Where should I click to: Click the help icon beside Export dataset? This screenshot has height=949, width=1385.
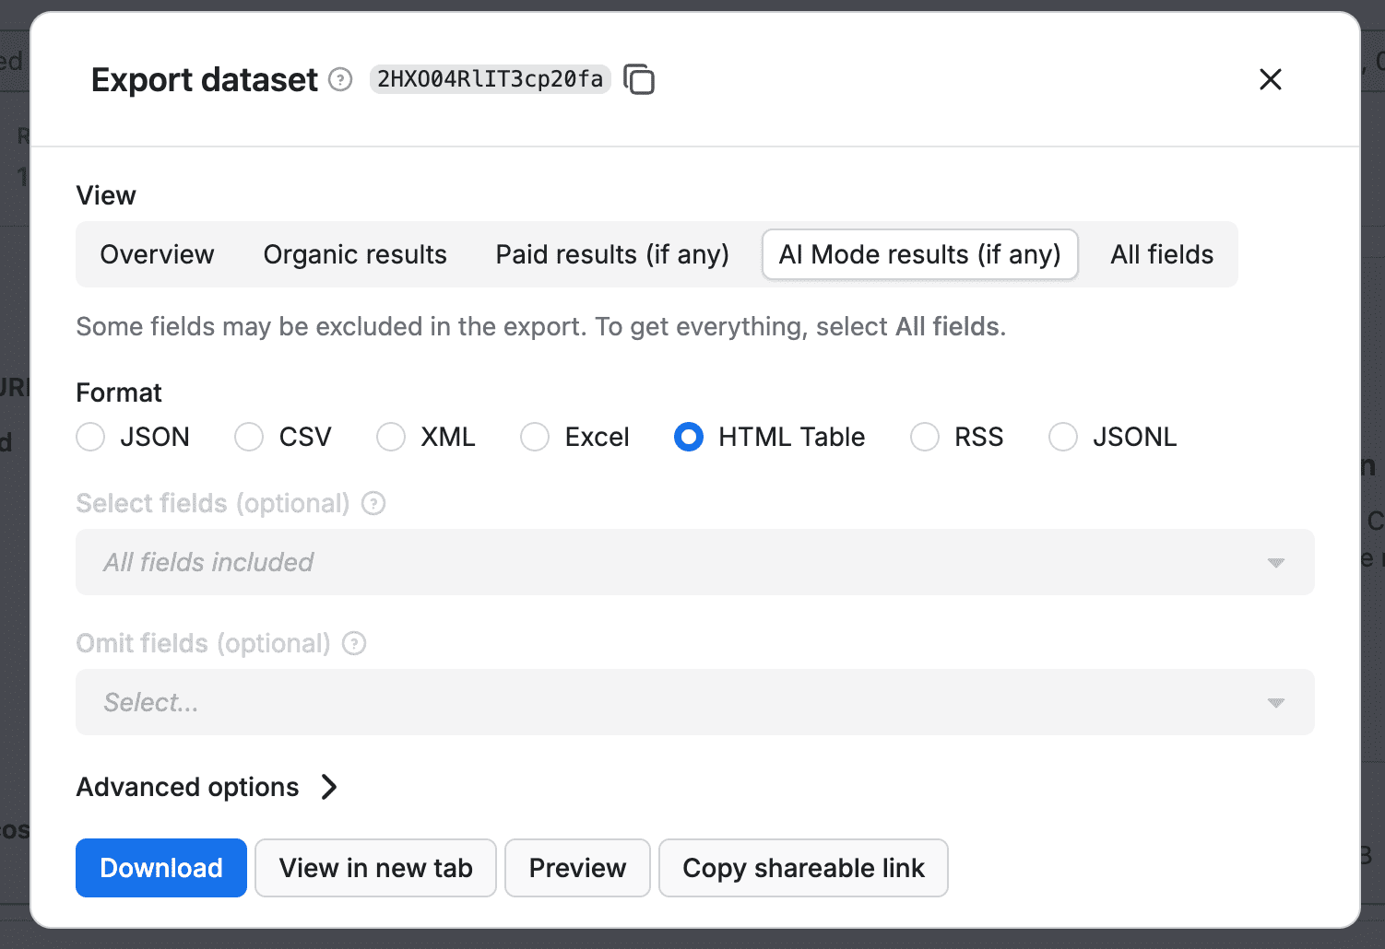point(341,80)
